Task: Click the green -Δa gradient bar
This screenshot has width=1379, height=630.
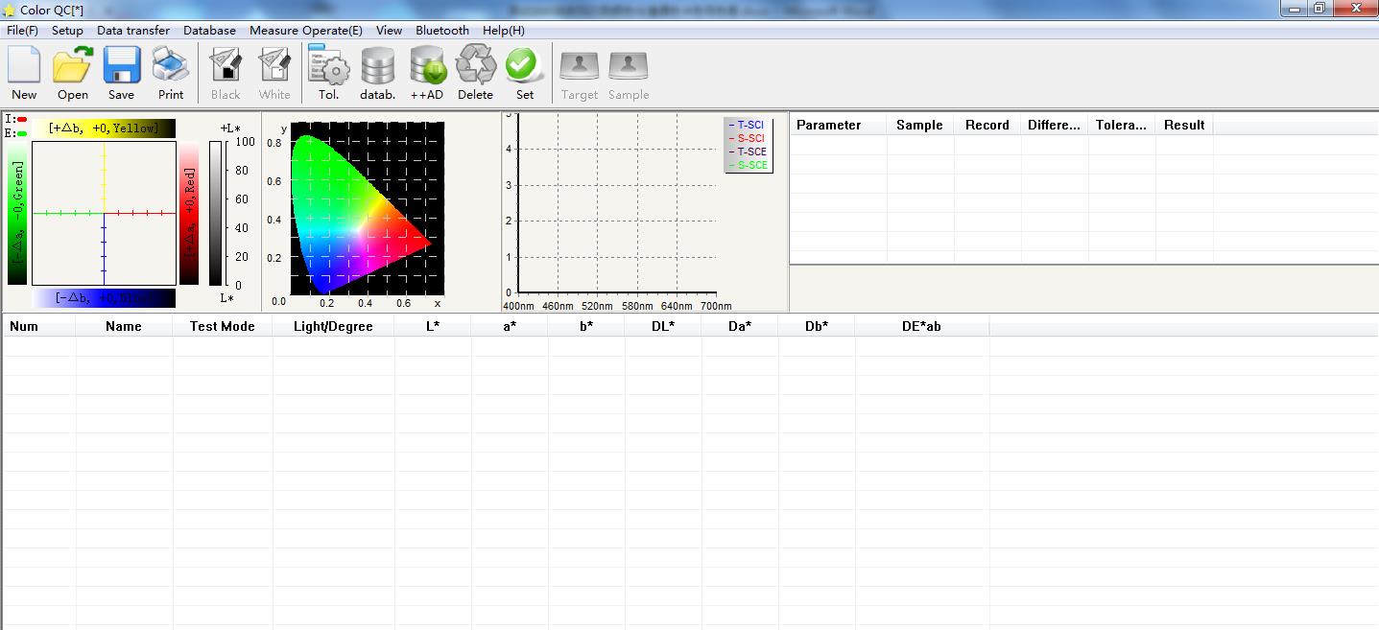Action: click(x=17, y=213)
